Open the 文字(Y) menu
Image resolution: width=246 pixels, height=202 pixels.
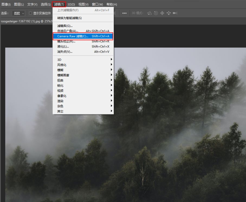32,4
